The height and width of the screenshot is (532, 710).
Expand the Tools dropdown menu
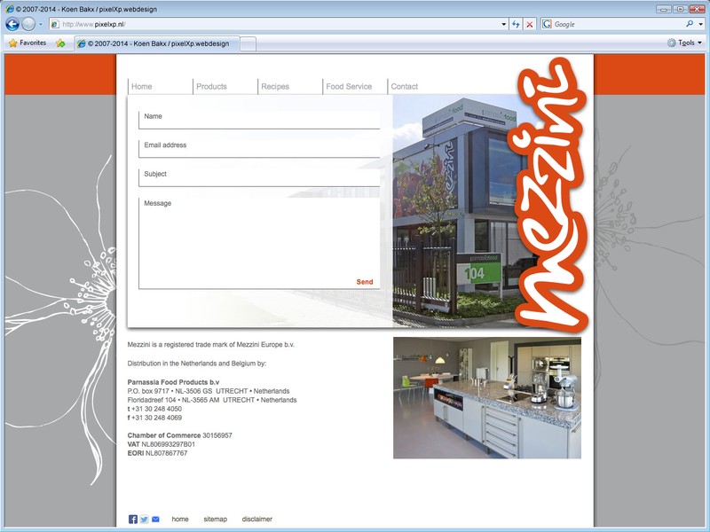pyautogui.click(x=684, y=43)
